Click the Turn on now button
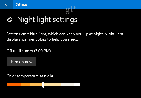Viewport: 141px width, 98px height. 21,62
